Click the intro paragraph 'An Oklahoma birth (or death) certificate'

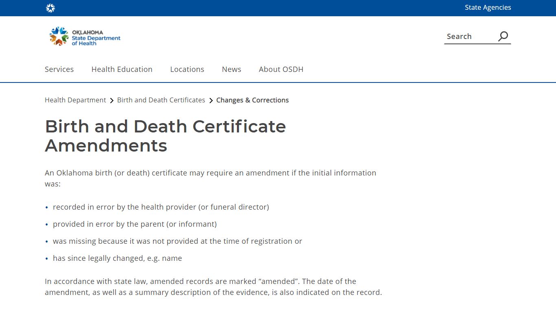[210, 178]
